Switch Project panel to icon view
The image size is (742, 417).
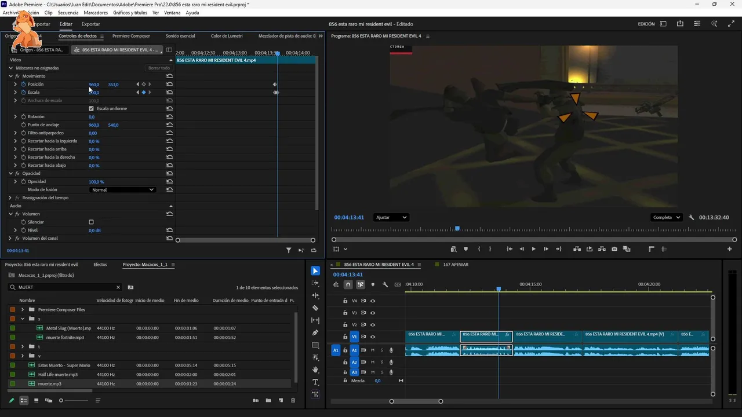36,400
